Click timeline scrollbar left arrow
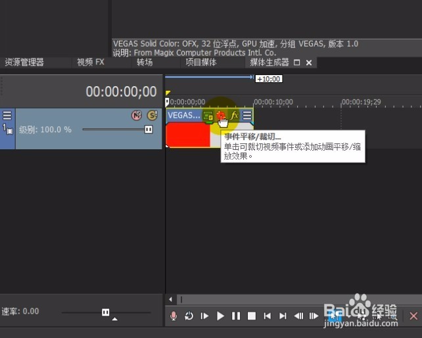The height and width of the screenshot is (338, 422). pos(170,299)
